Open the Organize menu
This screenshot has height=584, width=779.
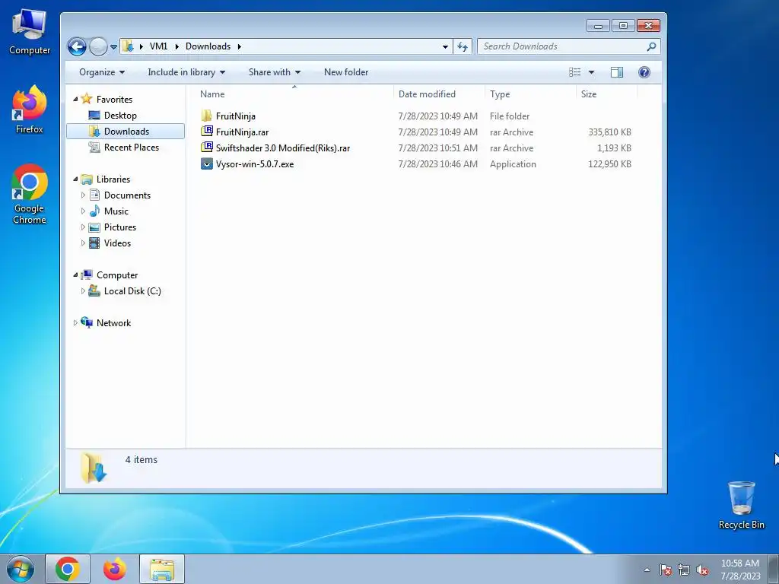[x=102, y=72]
